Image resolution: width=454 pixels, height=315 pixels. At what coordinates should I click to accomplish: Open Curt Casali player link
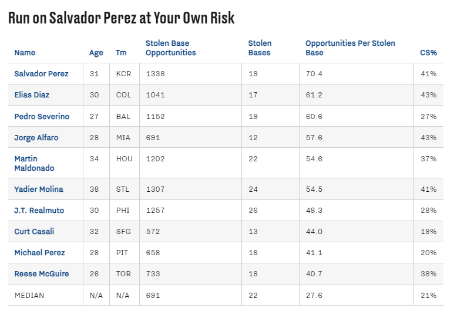(x=34, y=231)
